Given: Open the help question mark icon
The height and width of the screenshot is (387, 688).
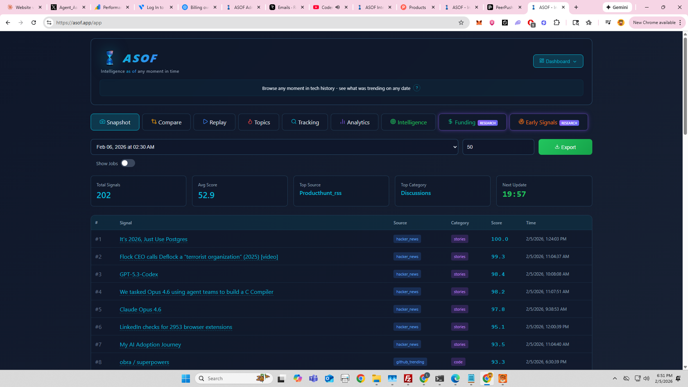Looking at the screenshot, I should (x=417, y=88).
